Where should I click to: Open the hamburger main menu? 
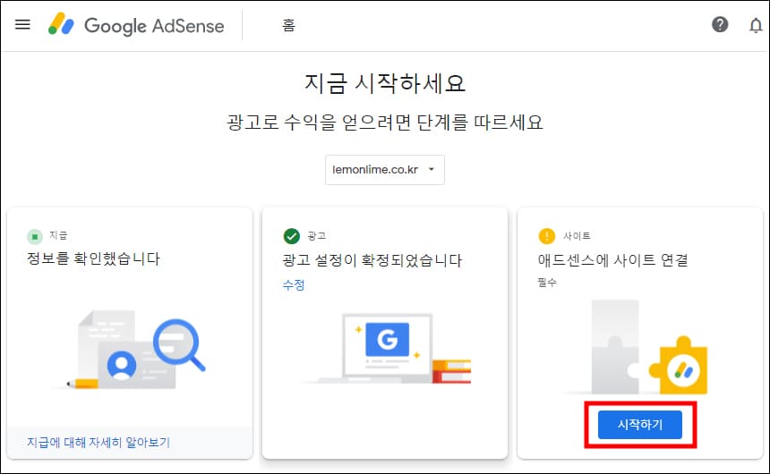(x=22, y=24)
